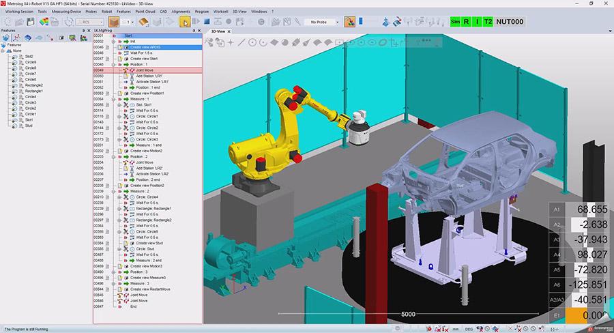Screen dimensions: 614x333
Task: Toggle the green T2 mode button
Action: [x=488, y=22]
